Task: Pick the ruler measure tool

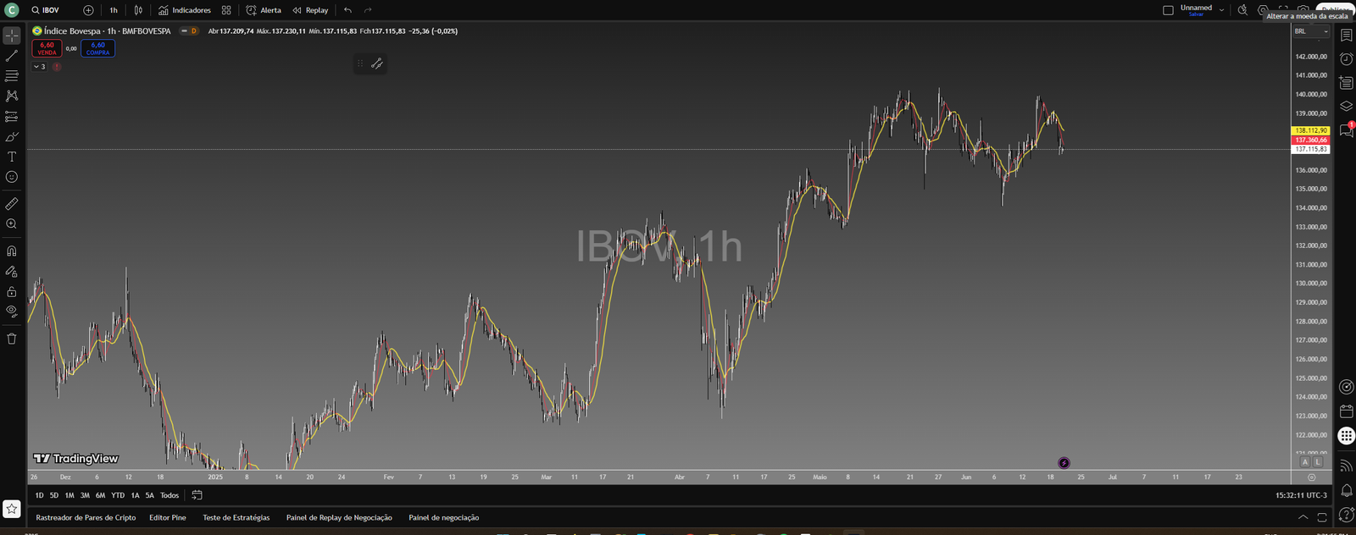Action: pos(12,204)
